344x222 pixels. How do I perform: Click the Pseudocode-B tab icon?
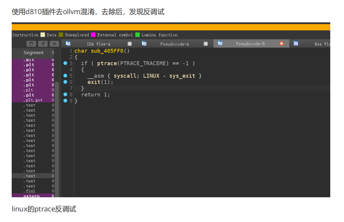pyautogui.click(x=220, y=43)
